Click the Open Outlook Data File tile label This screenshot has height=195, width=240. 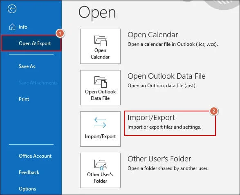click(100, 95)
